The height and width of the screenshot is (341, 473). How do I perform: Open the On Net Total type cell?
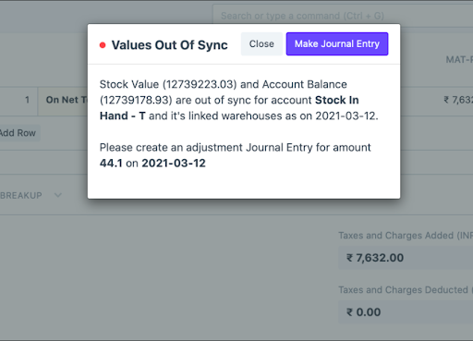(63, 100)
